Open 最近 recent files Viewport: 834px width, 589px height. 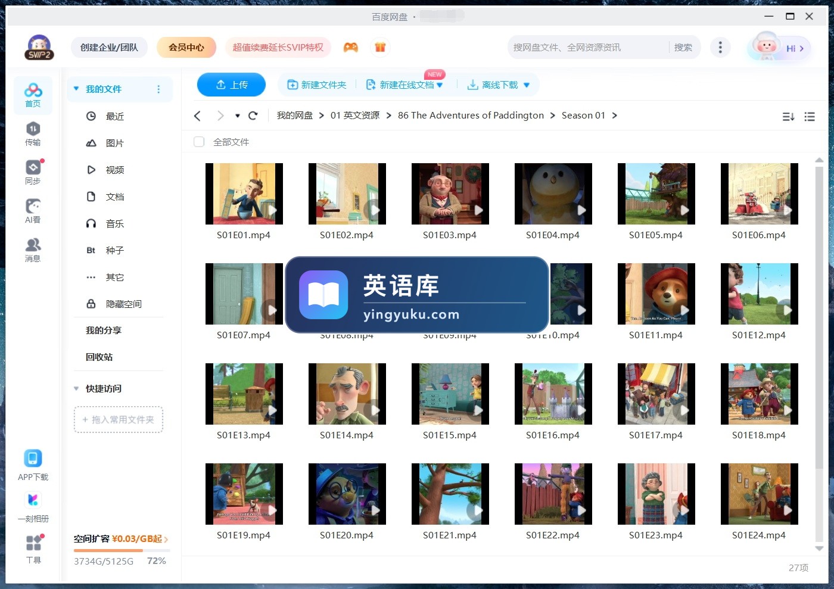click(115, 116)
